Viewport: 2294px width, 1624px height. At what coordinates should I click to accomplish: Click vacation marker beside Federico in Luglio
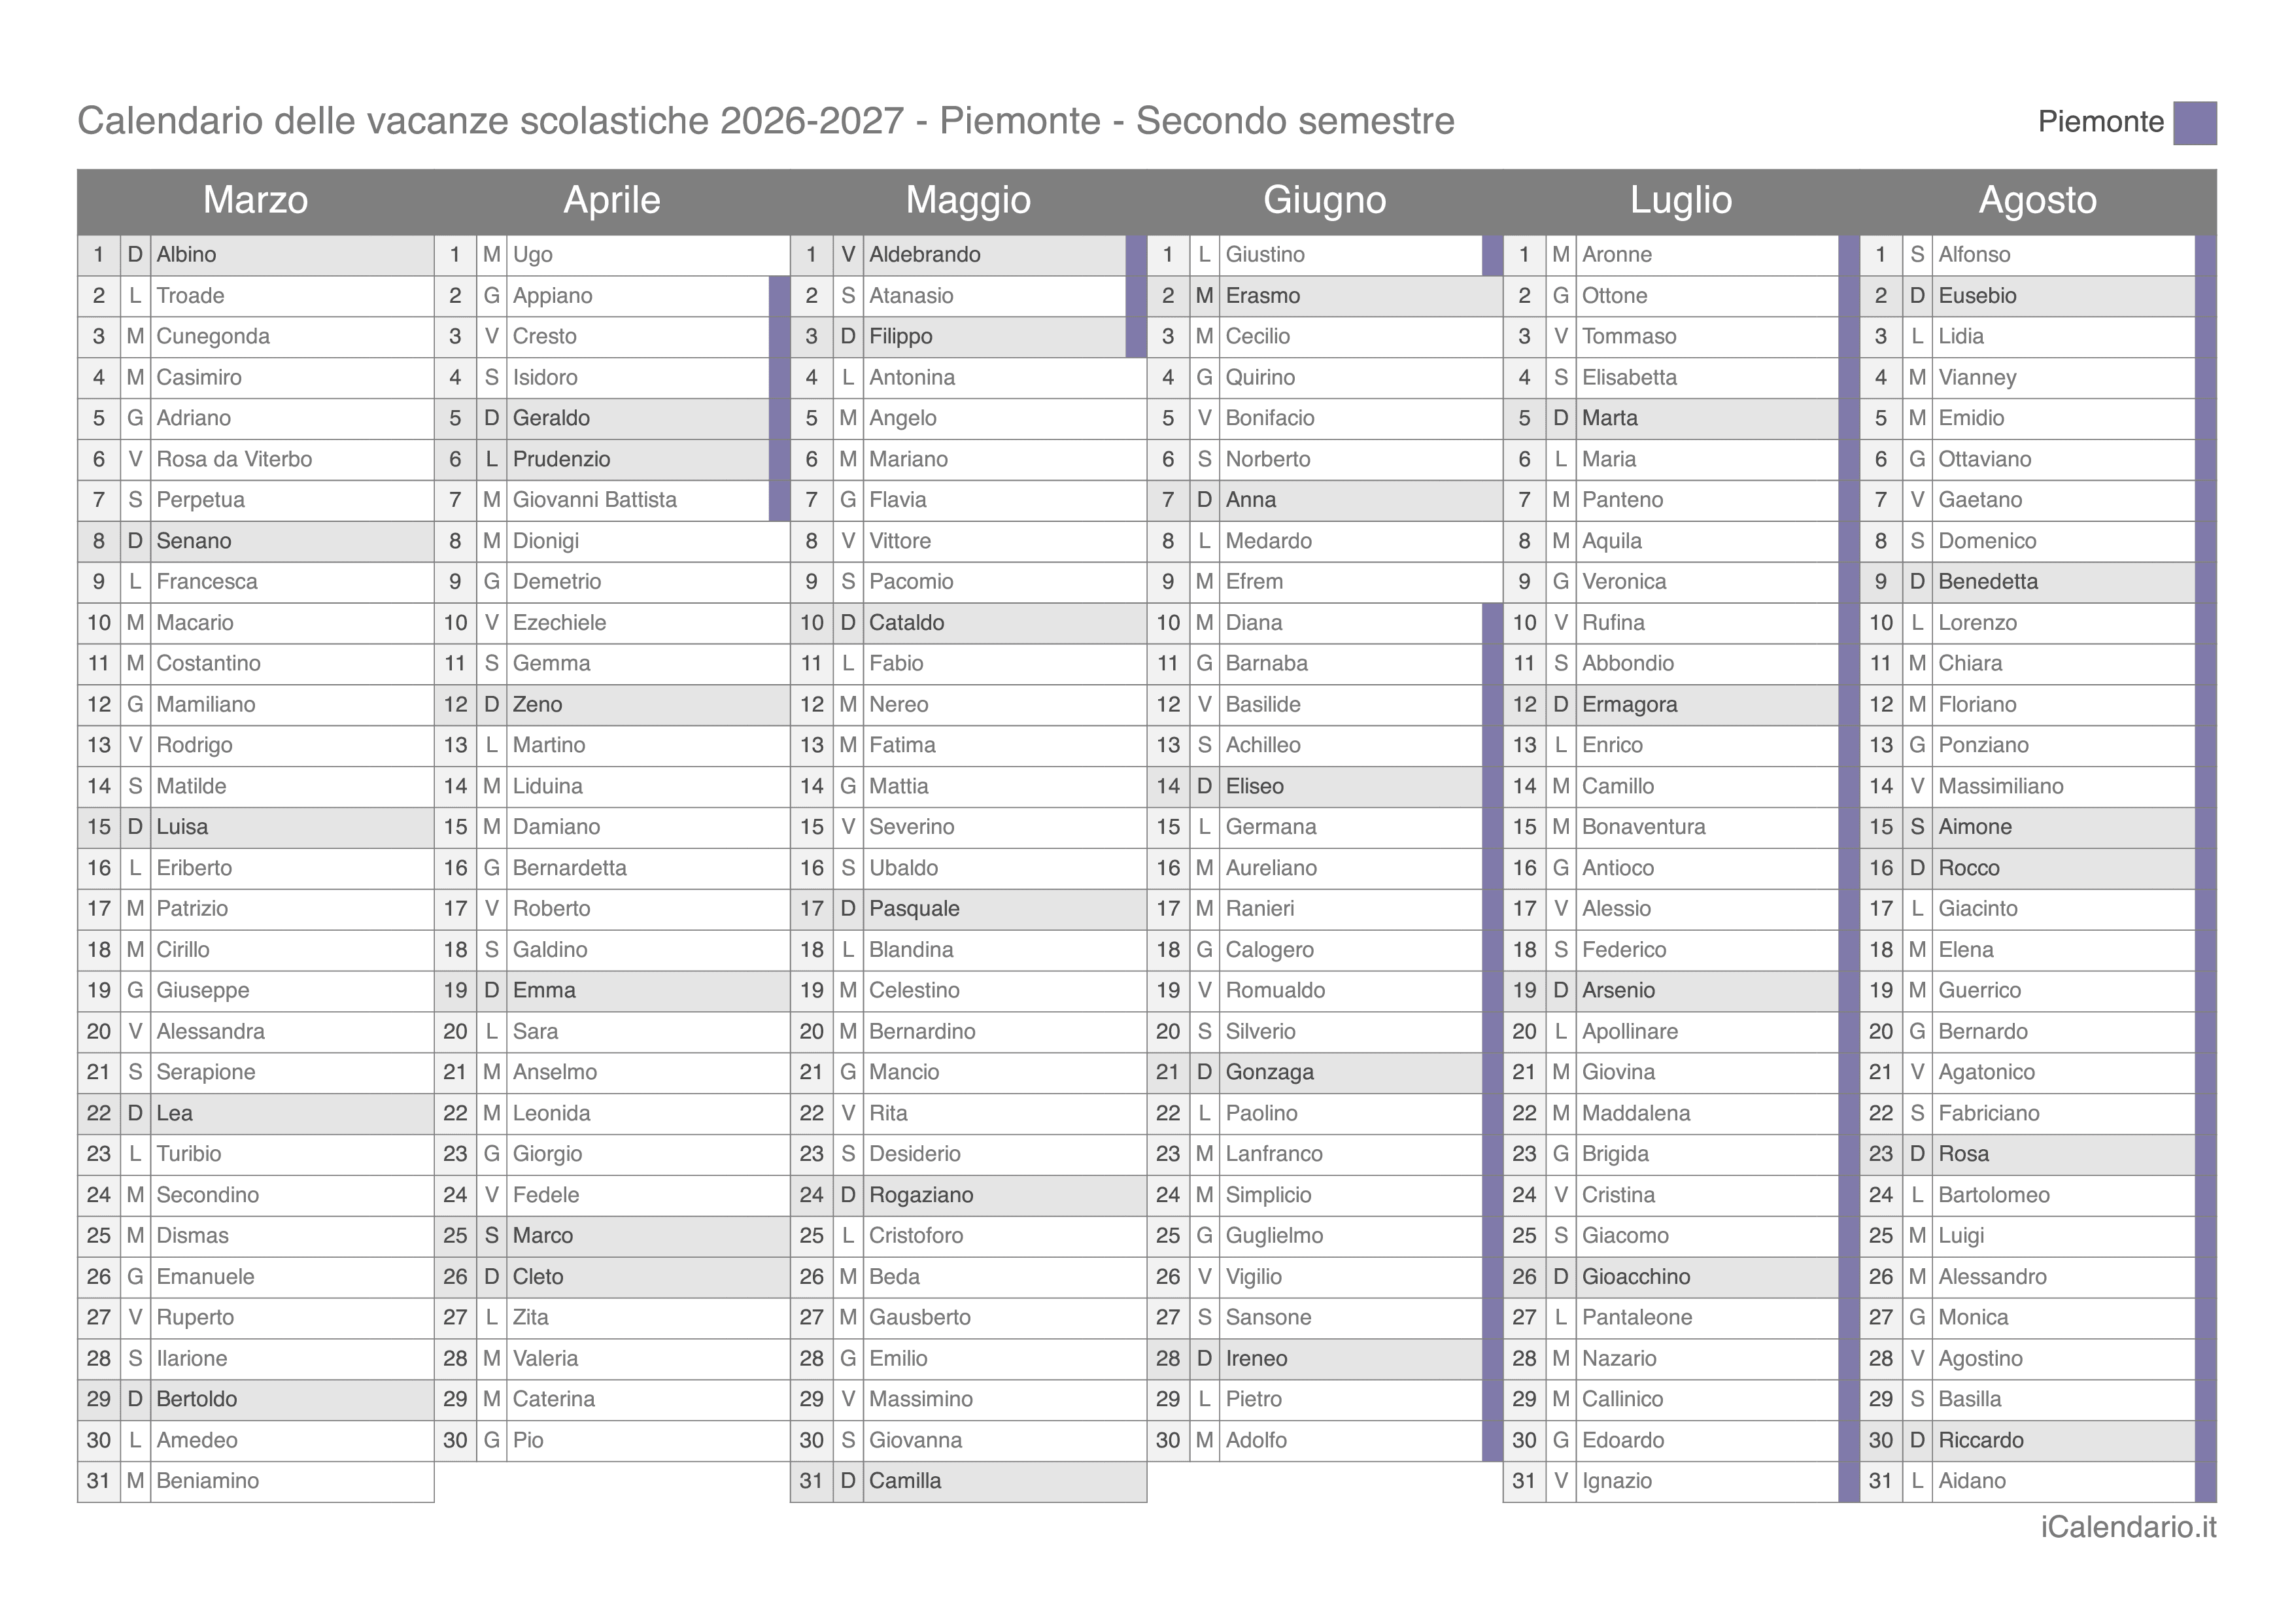coord(1849,950)
